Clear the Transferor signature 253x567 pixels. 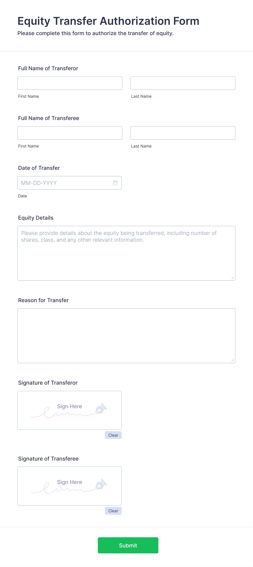pos(113,435)
